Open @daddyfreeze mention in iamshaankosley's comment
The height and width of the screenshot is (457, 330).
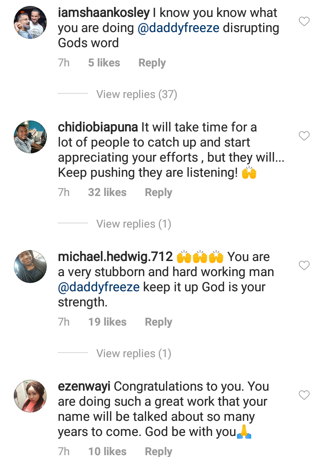click(x=179, y=28)
